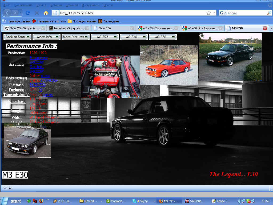Click the page icon in address bar
Image resolution: width=273 pixels, height=205 pixels.
click(55, 13)
